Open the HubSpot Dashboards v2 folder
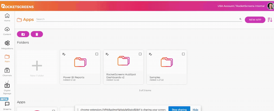 124,67
